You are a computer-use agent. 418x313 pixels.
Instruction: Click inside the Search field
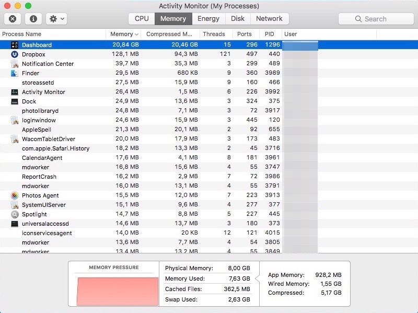coord(376,18)
